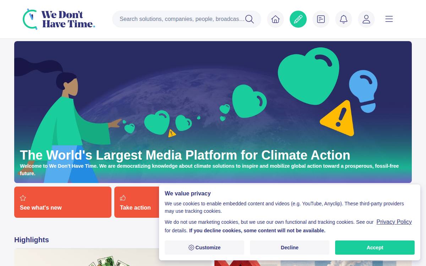Open the news feed list icon
Screen dimensions: 426x266
(321, 19)
